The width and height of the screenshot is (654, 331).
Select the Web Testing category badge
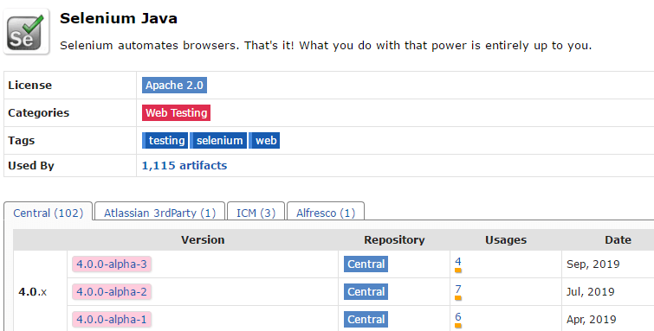(x=176, y=113)
